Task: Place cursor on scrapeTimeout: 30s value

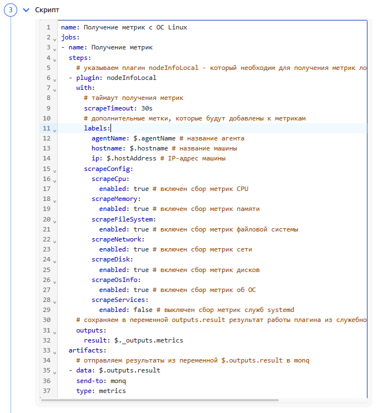Action: click(141, 108)
